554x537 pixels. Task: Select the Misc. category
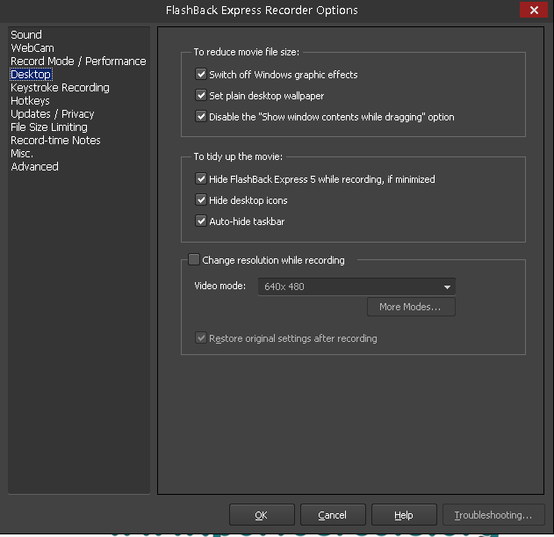[x=22, y=154]
